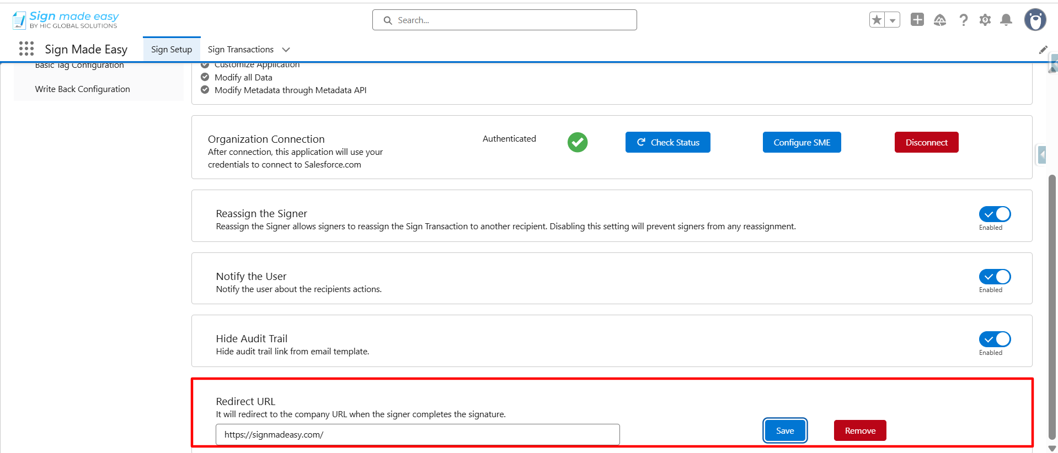Click the Redirect URL input field
Viewport: 1058px width, 453px height.
pos(418,434)
